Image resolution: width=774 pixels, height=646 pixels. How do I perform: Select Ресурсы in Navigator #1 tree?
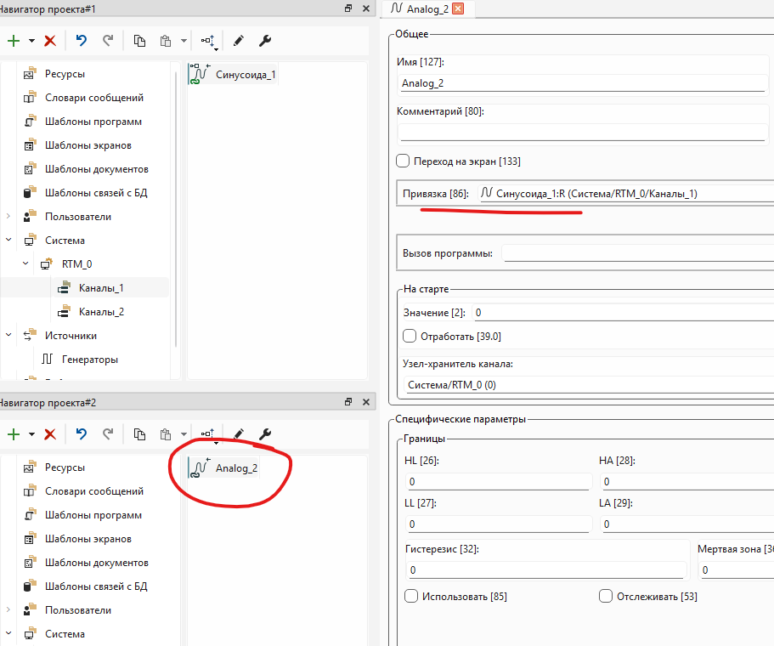point(65,74)
